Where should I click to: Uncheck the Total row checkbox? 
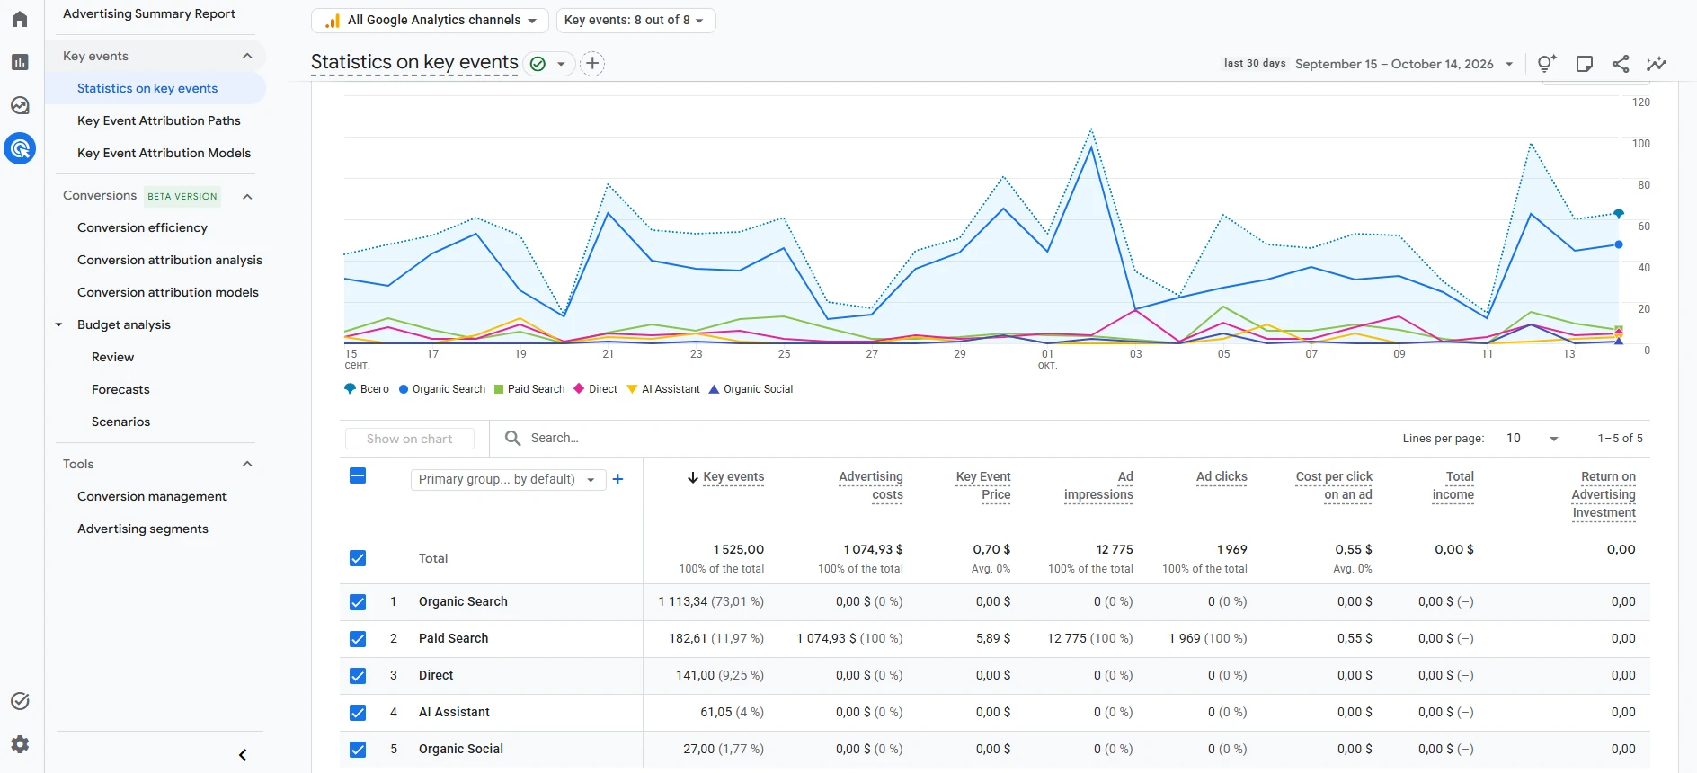[x=358, y=558]
